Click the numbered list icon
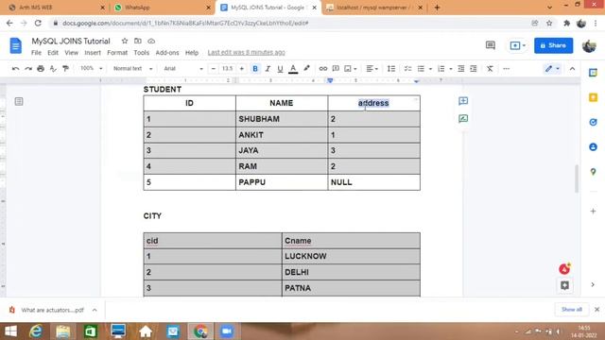This screenshot has height=340, width=605. pyautogui.click(x=441, y=69)
